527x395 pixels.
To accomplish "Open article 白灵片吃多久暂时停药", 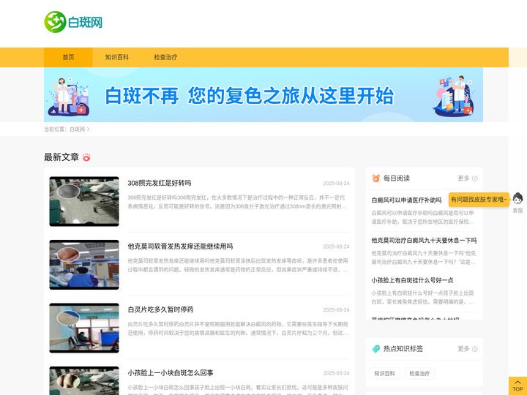I will [160, 309].
